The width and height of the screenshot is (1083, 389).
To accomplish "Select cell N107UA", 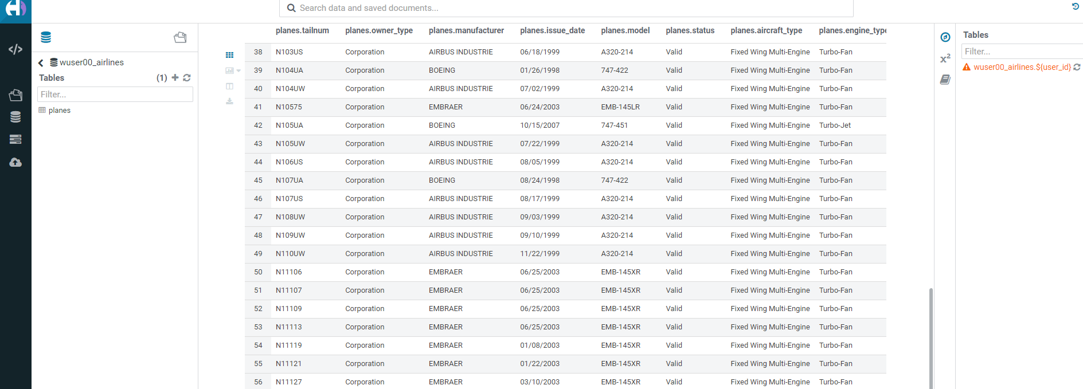I will (290, 180).
